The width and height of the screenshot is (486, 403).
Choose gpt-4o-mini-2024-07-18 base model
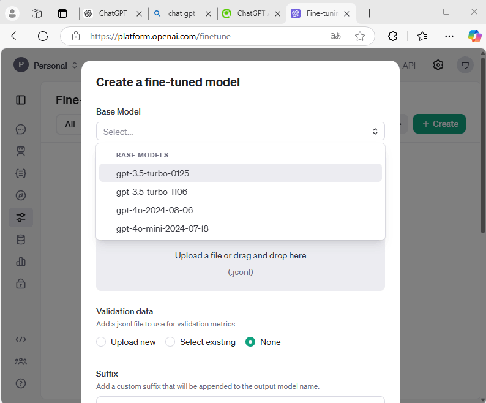241,228
